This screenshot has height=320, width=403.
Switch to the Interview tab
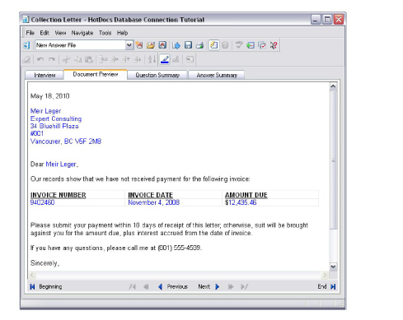[45, 75]
